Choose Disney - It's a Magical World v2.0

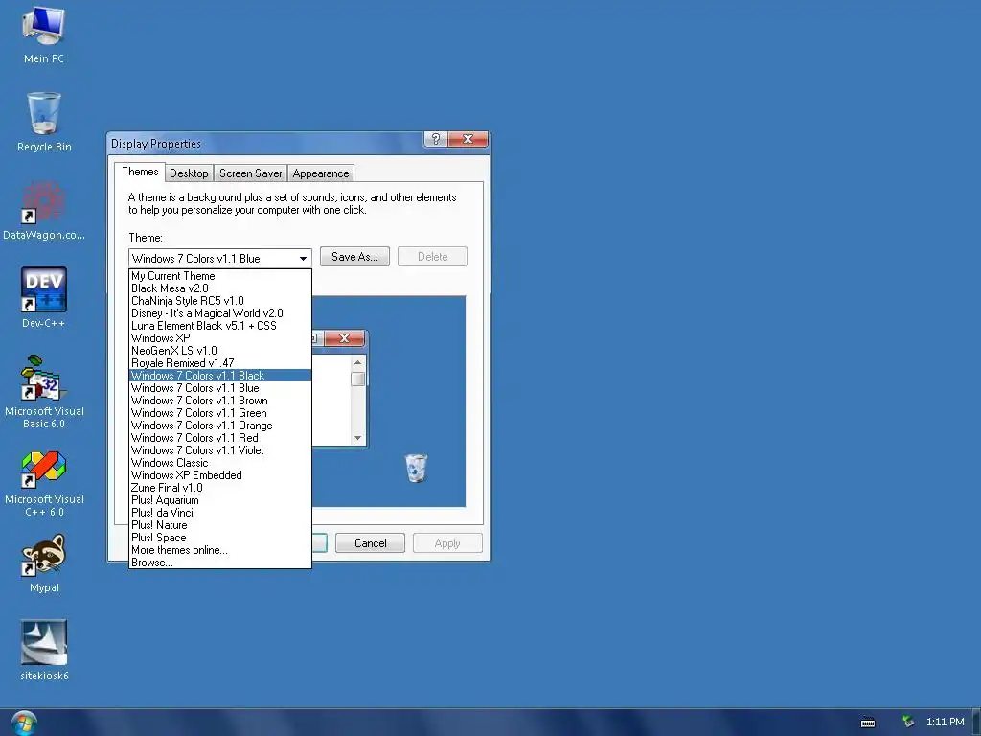pos(220,313)
